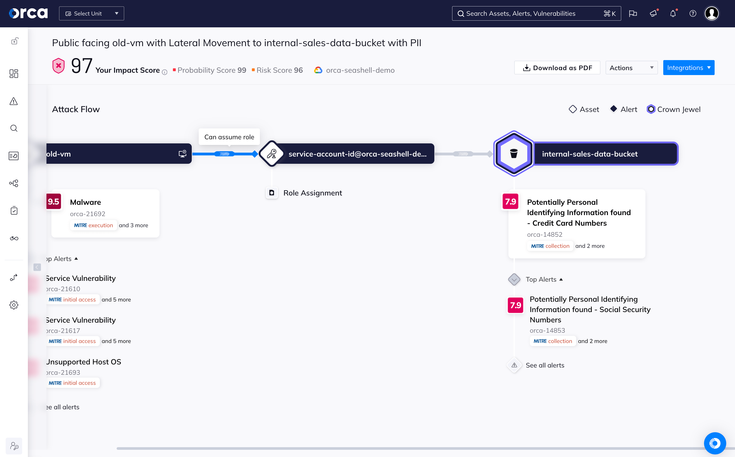Expand the Integrations dropdown button
735x457 pixels.
tap(689, 67)
